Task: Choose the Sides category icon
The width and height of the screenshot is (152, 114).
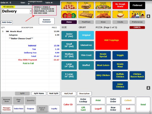Action: [x=69, y=14]
